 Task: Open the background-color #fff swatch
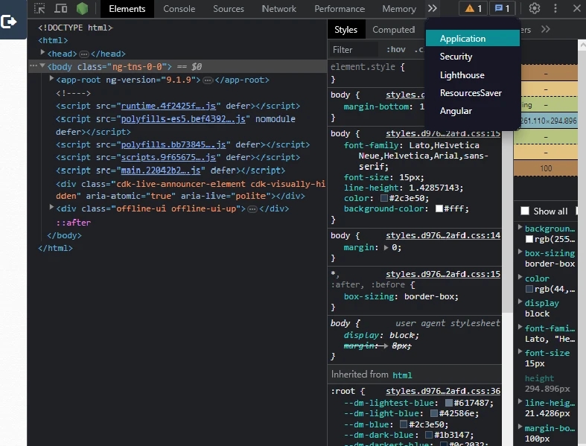[439, 208]
